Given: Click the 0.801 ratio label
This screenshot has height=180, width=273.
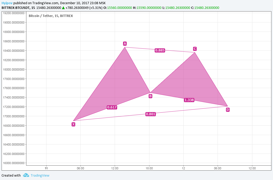Looking at the screenshot, I should (150, 114).
